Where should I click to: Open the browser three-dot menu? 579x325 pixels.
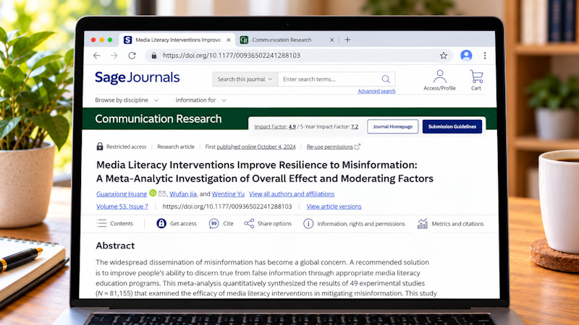[x=484, y=56]
